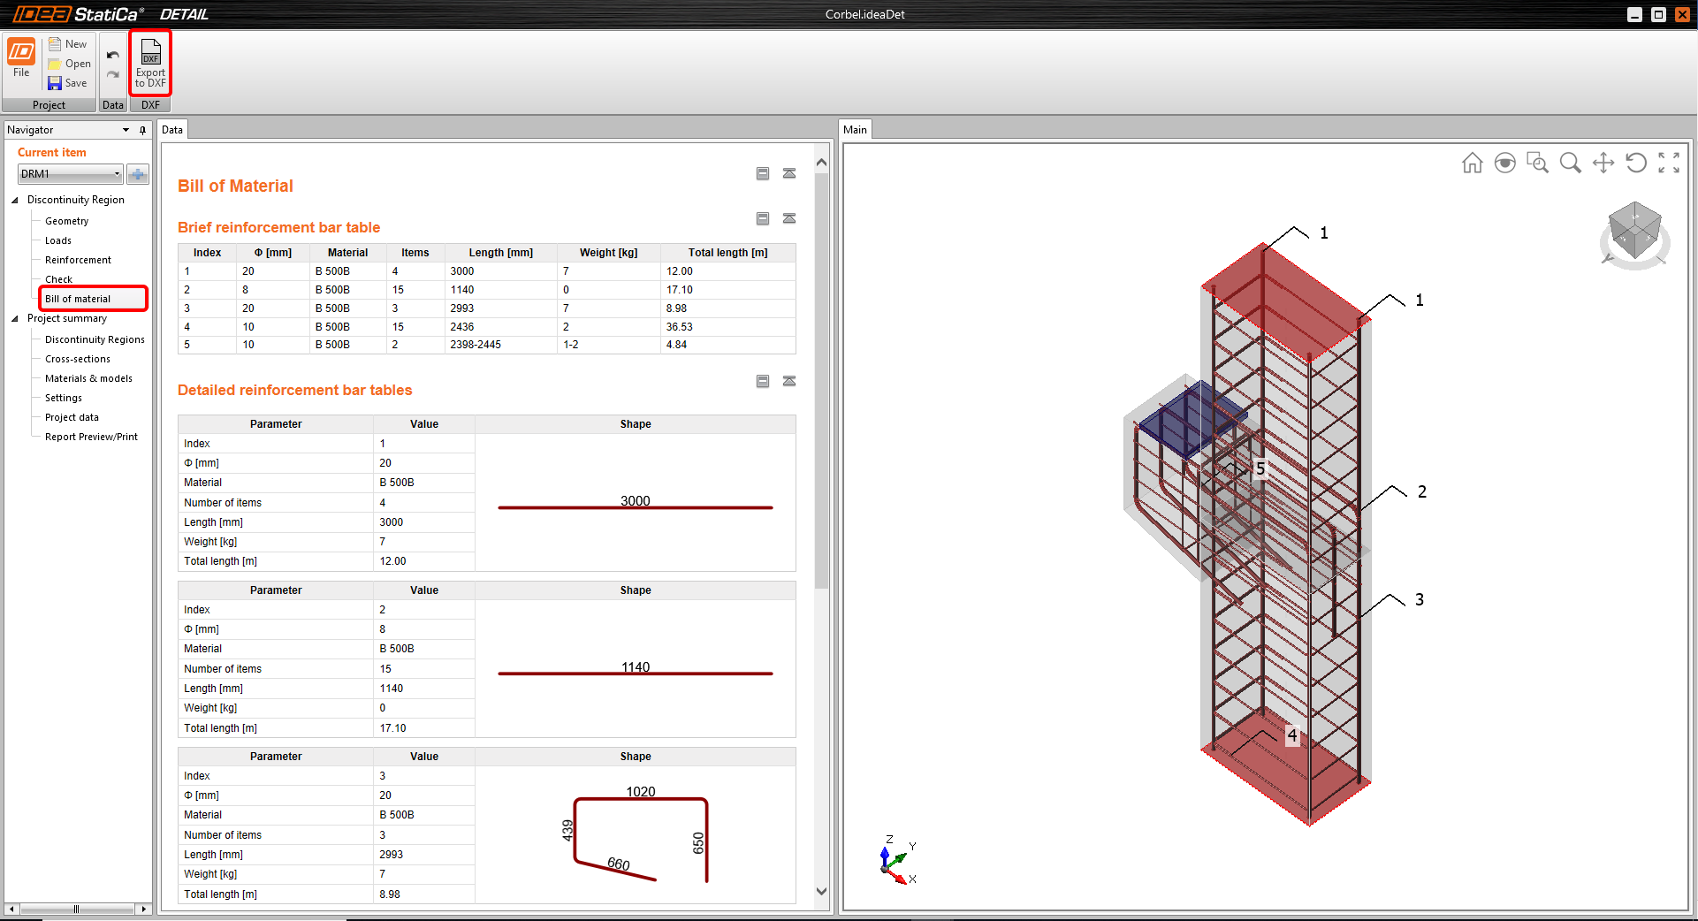The width and height of the screenshot is (1698, 921).
Task: Click the undo arrow in Data group
Action: (113, 55)
